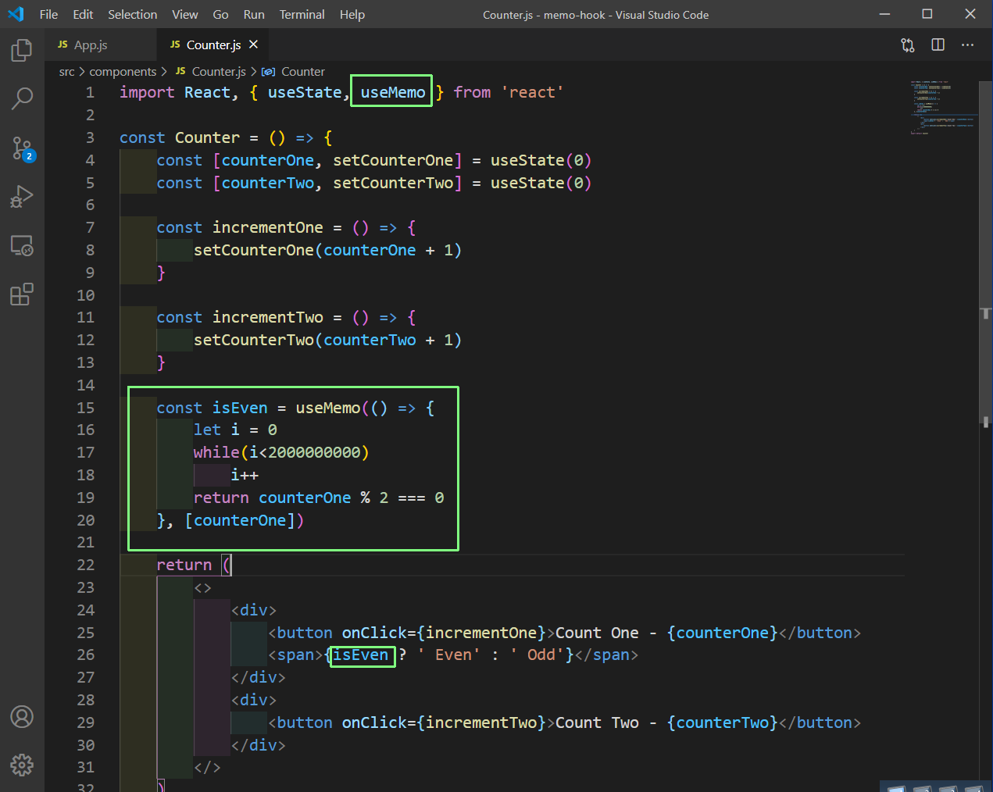
Task: Click line number 15 in the gutter
Action: click(85, 408)
